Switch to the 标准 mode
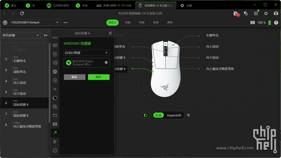Image resolution: width=281 pixels, height=158 pixels. [158, 115]
